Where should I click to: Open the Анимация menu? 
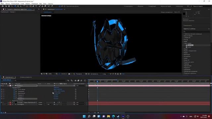pyautogui.click(x=35, y=4)
